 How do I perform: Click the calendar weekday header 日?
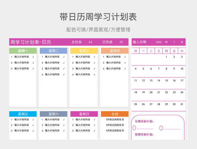135,51
